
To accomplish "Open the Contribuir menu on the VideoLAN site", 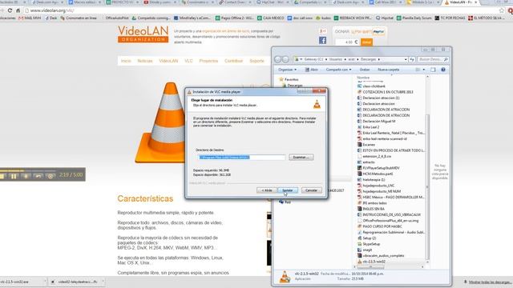I will [x=233, y=61].
